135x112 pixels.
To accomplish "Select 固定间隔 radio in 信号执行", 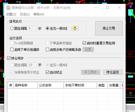I will click(12, 28).
